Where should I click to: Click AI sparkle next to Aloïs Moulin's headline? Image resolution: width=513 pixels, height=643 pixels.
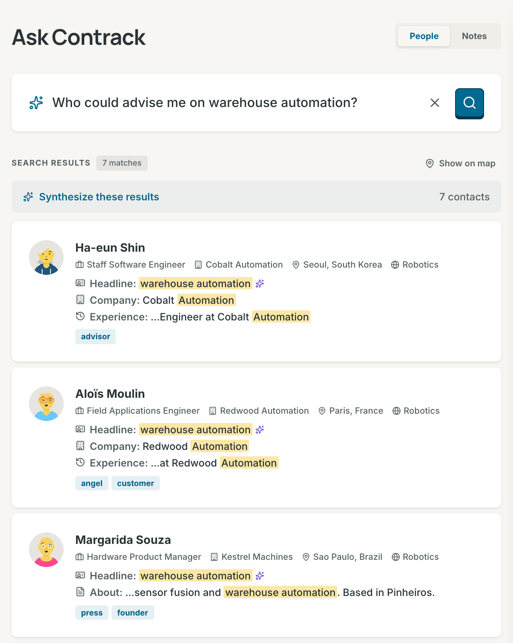coord(260,430)
